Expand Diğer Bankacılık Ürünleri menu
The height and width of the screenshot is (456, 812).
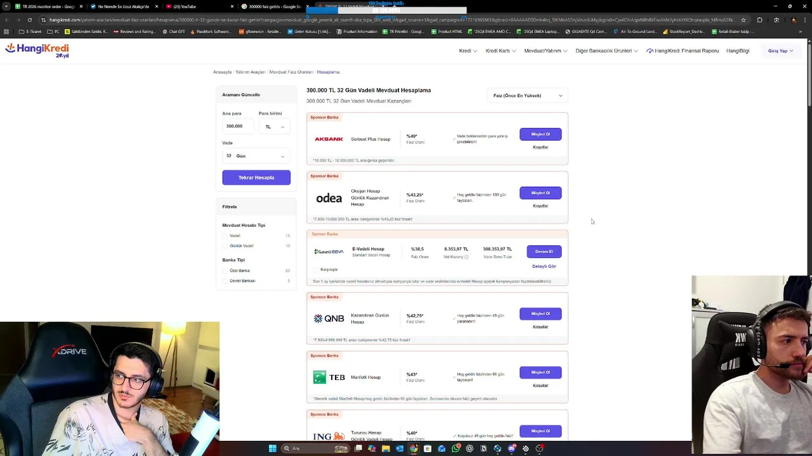coord(606,51)
